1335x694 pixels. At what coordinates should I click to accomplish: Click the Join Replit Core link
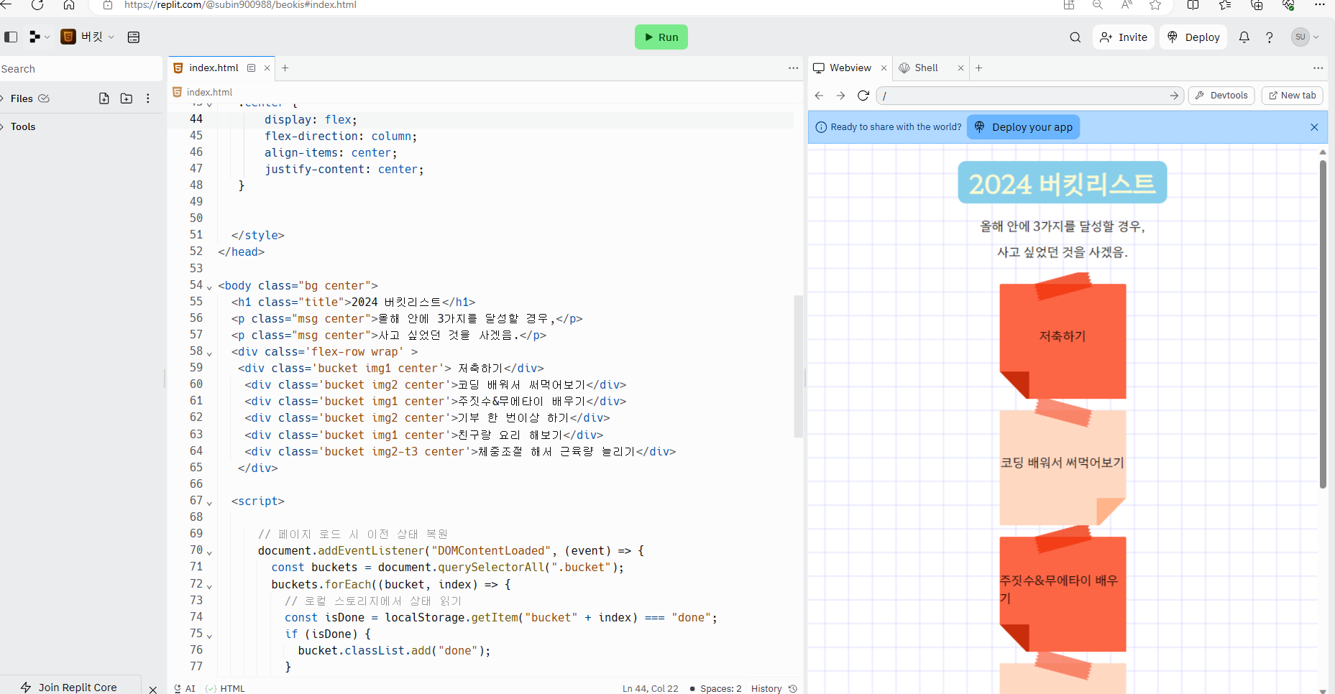coord(70,688)
